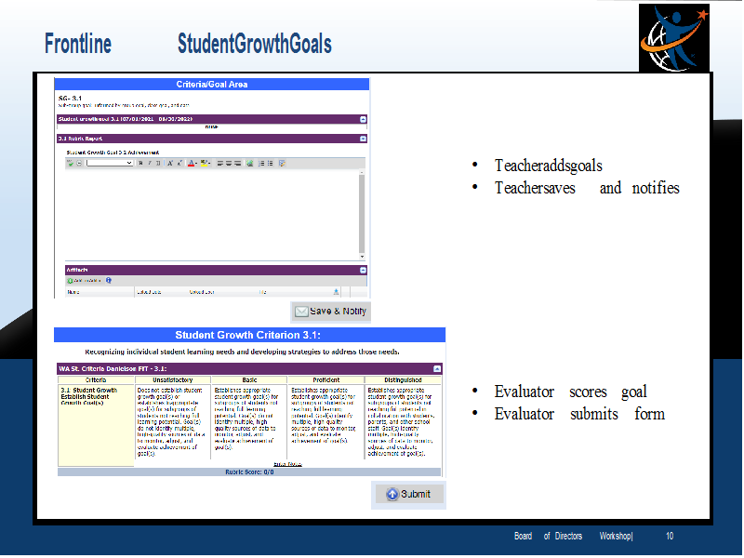Click the 3.1 Student Growth criteria cell

(96, 425)
